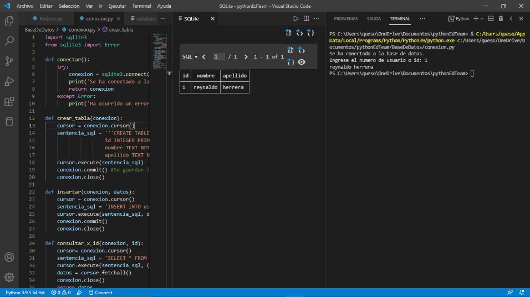Click the 'apellido' column header
This screenshot has width=530, height=297.
235,76
